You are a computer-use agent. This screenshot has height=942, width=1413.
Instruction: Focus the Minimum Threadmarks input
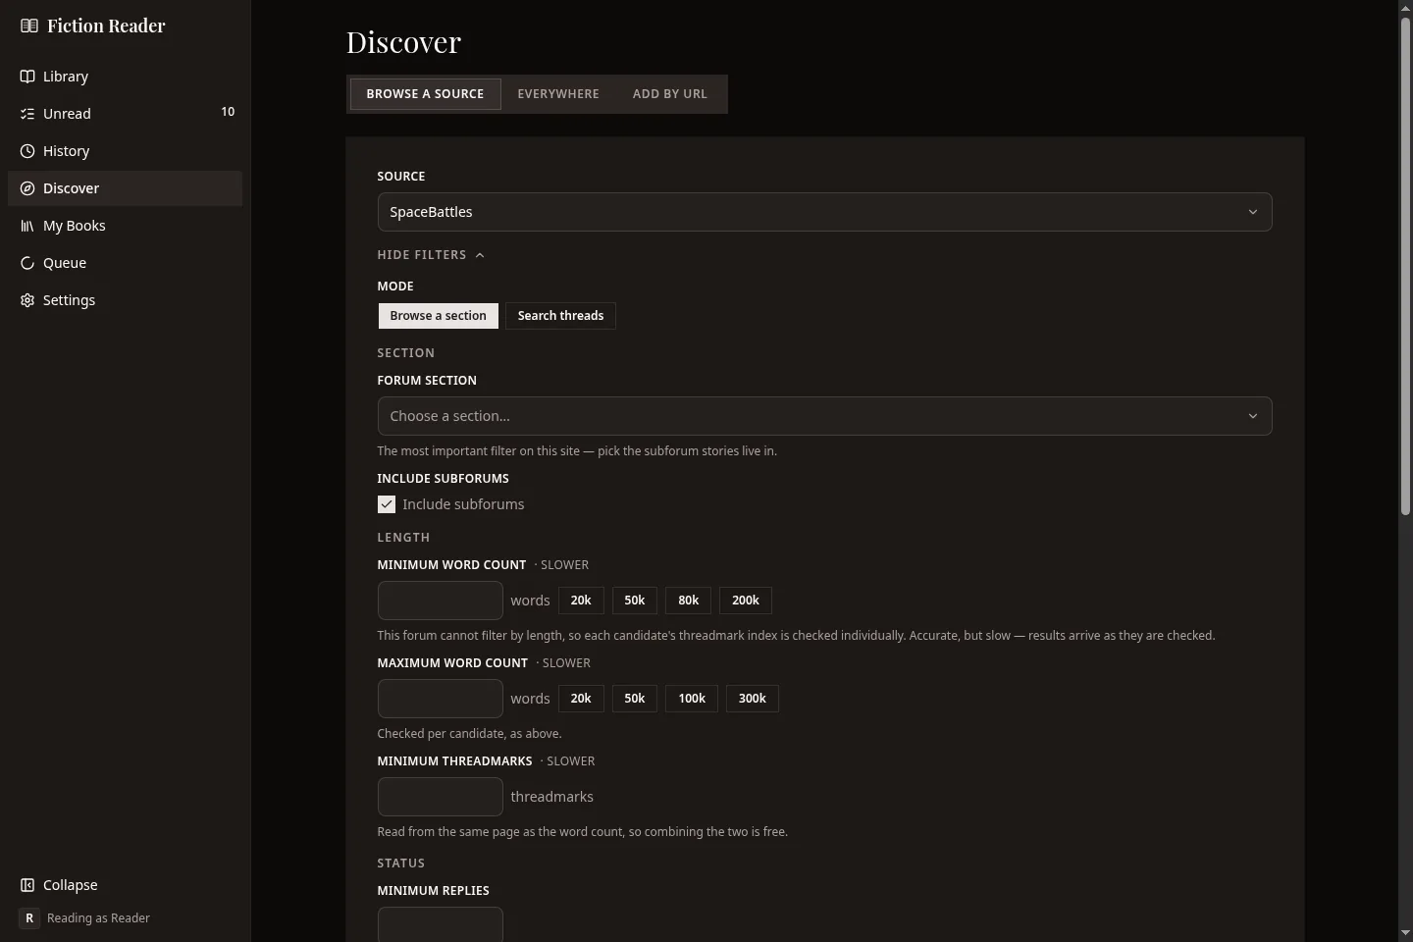(441, 797)
